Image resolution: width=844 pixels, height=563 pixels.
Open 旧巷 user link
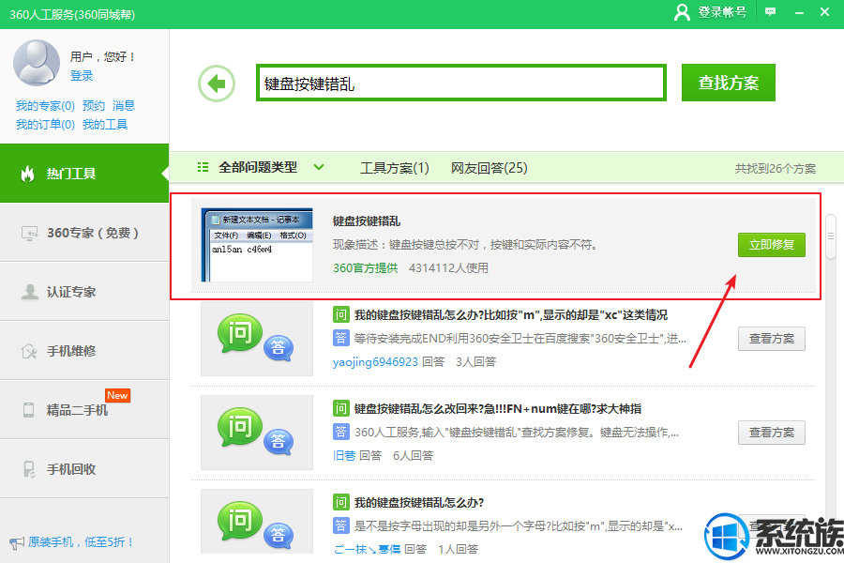click(x=344, y=456)
